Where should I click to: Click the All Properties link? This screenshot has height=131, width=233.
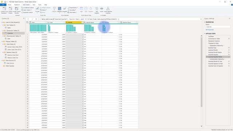pyautogui.click(x=210, y=30)
